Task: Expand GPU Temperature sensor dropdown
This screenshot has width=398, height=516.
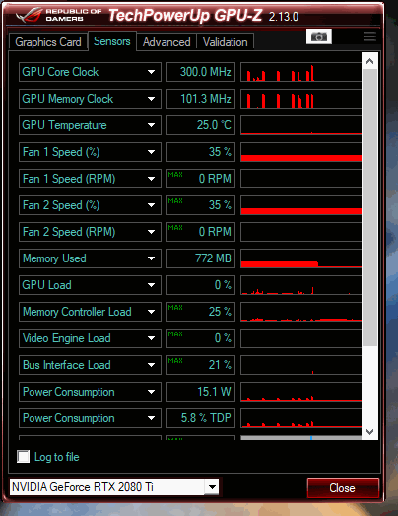Action: (x=151, y=125)
